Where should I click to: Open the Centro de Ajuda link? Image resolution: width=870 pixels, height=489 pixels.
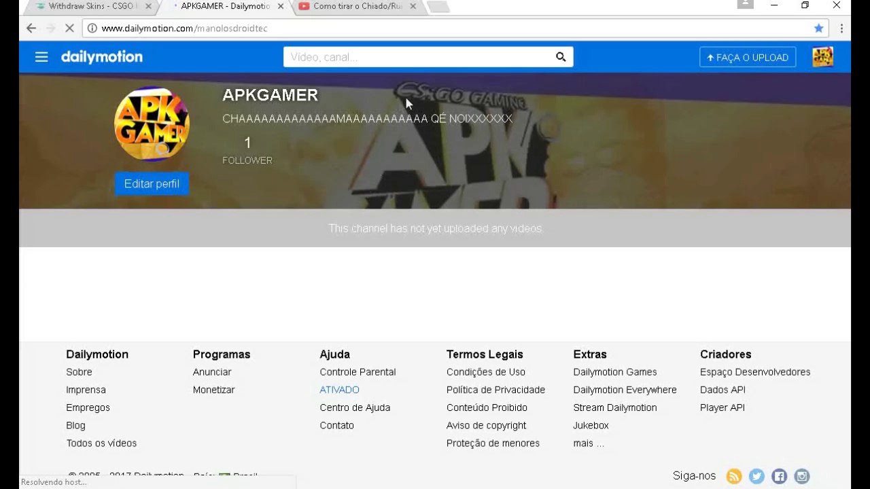(x=355, y=407)
